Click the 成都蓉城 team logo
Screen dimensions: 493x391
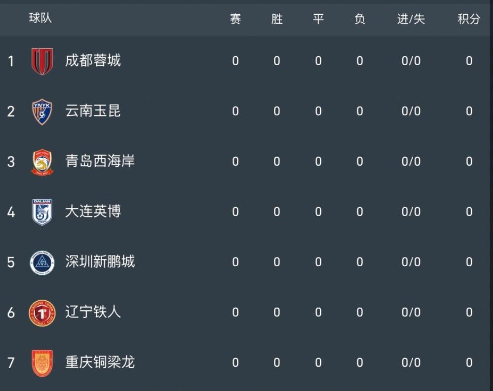click(x=41, y=61)
